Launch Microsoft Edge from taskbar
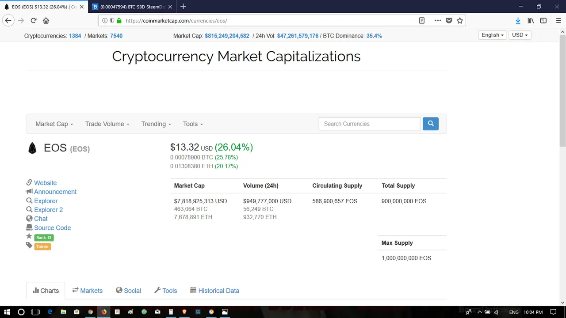The height and width of the screenshot is (318, 566). [x=50, y=312]
